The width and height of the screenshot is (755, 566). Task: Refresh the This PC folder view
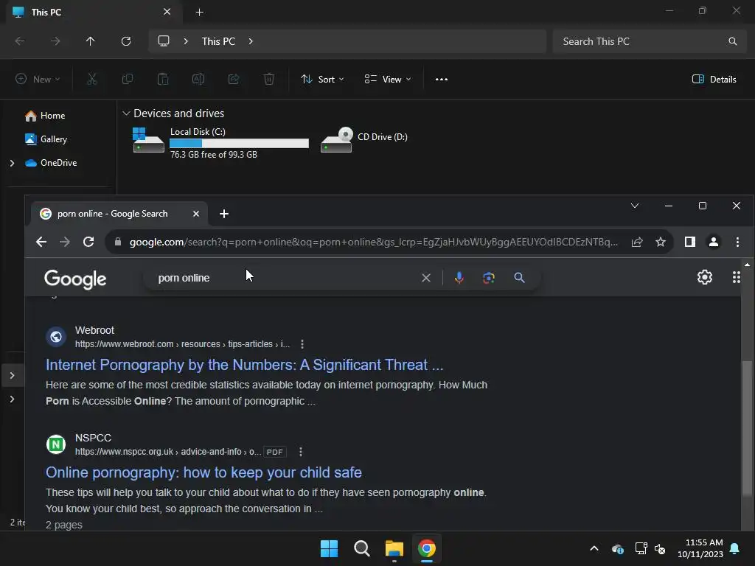pos(126,41)
